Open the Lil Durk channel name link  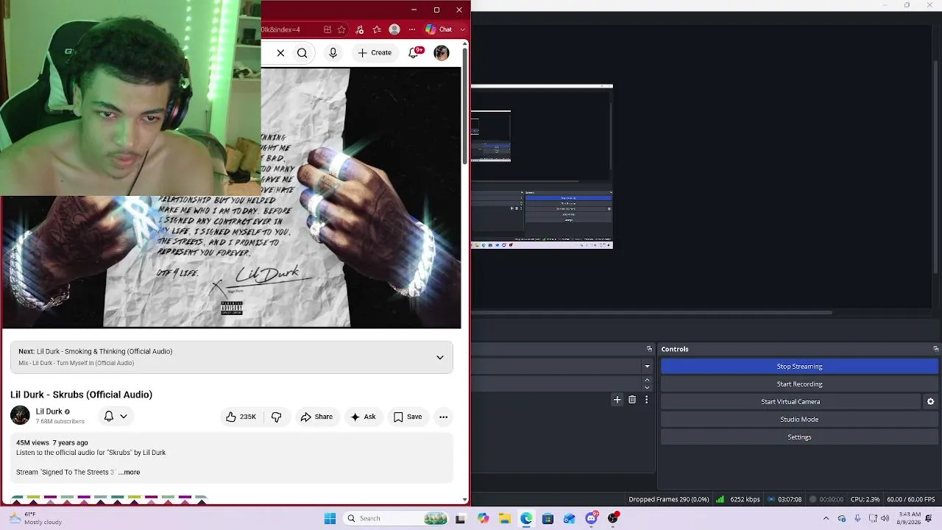[49, 411]
